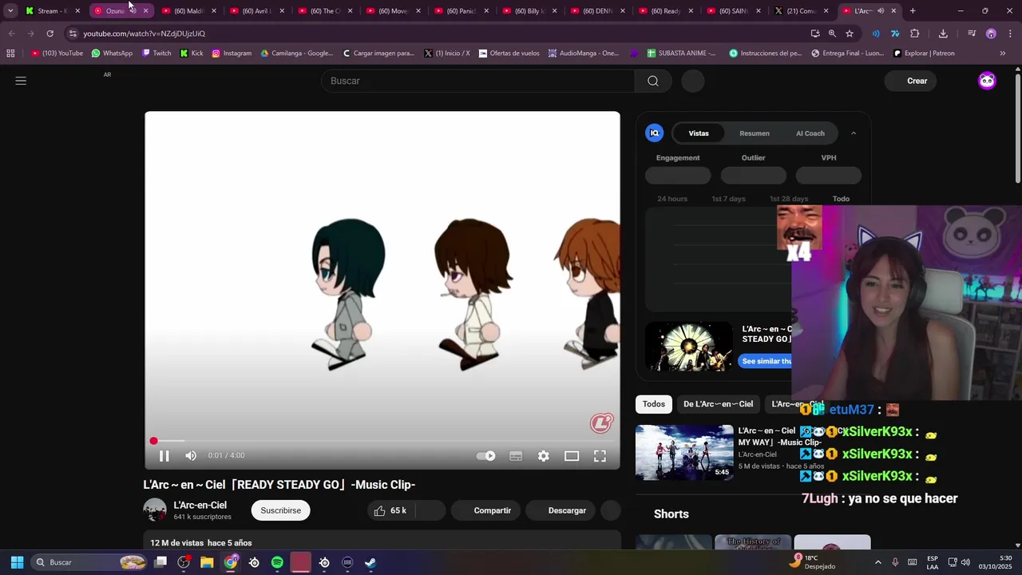1022x575 pixels.
Task: Select the 1st 7 days range
Action: coord(728,199)
